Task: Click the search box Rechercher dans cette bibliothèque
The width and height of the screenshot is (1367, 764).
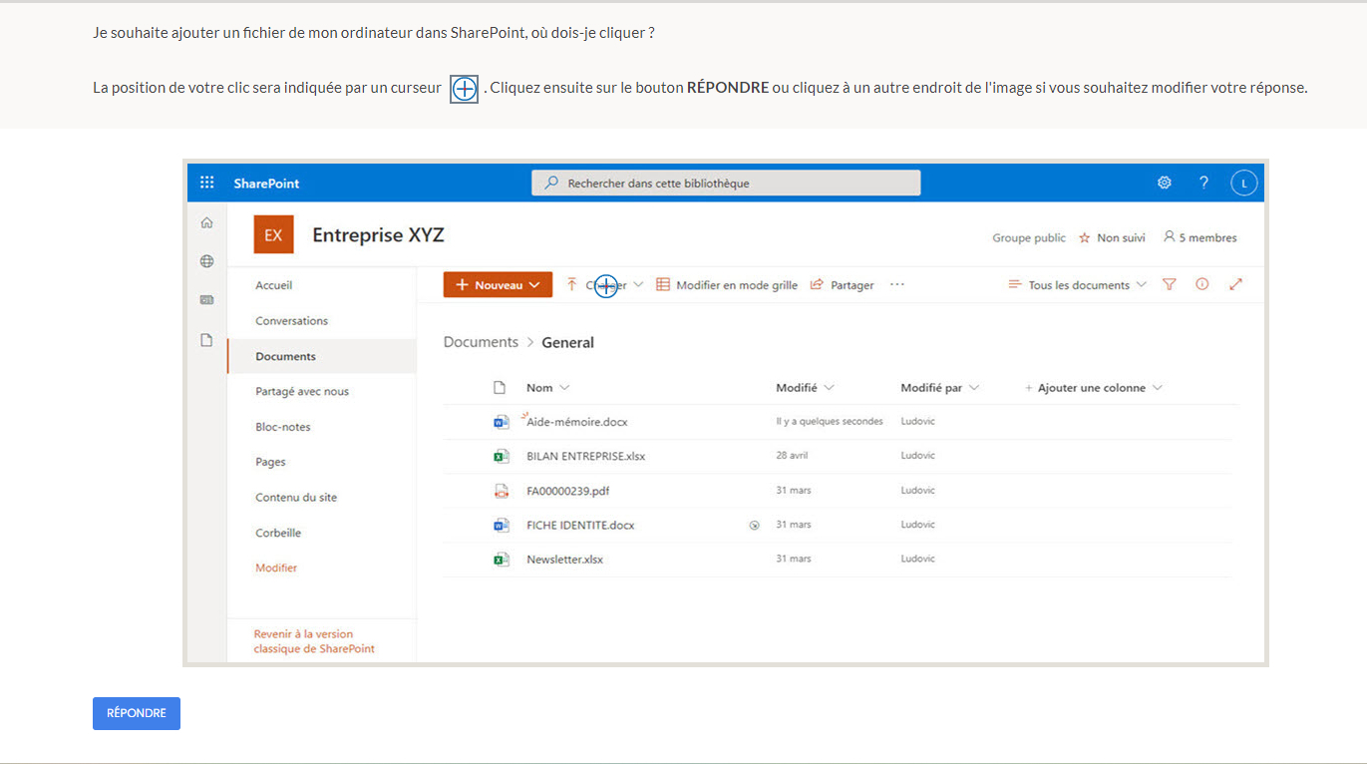Action: (726, 184)
